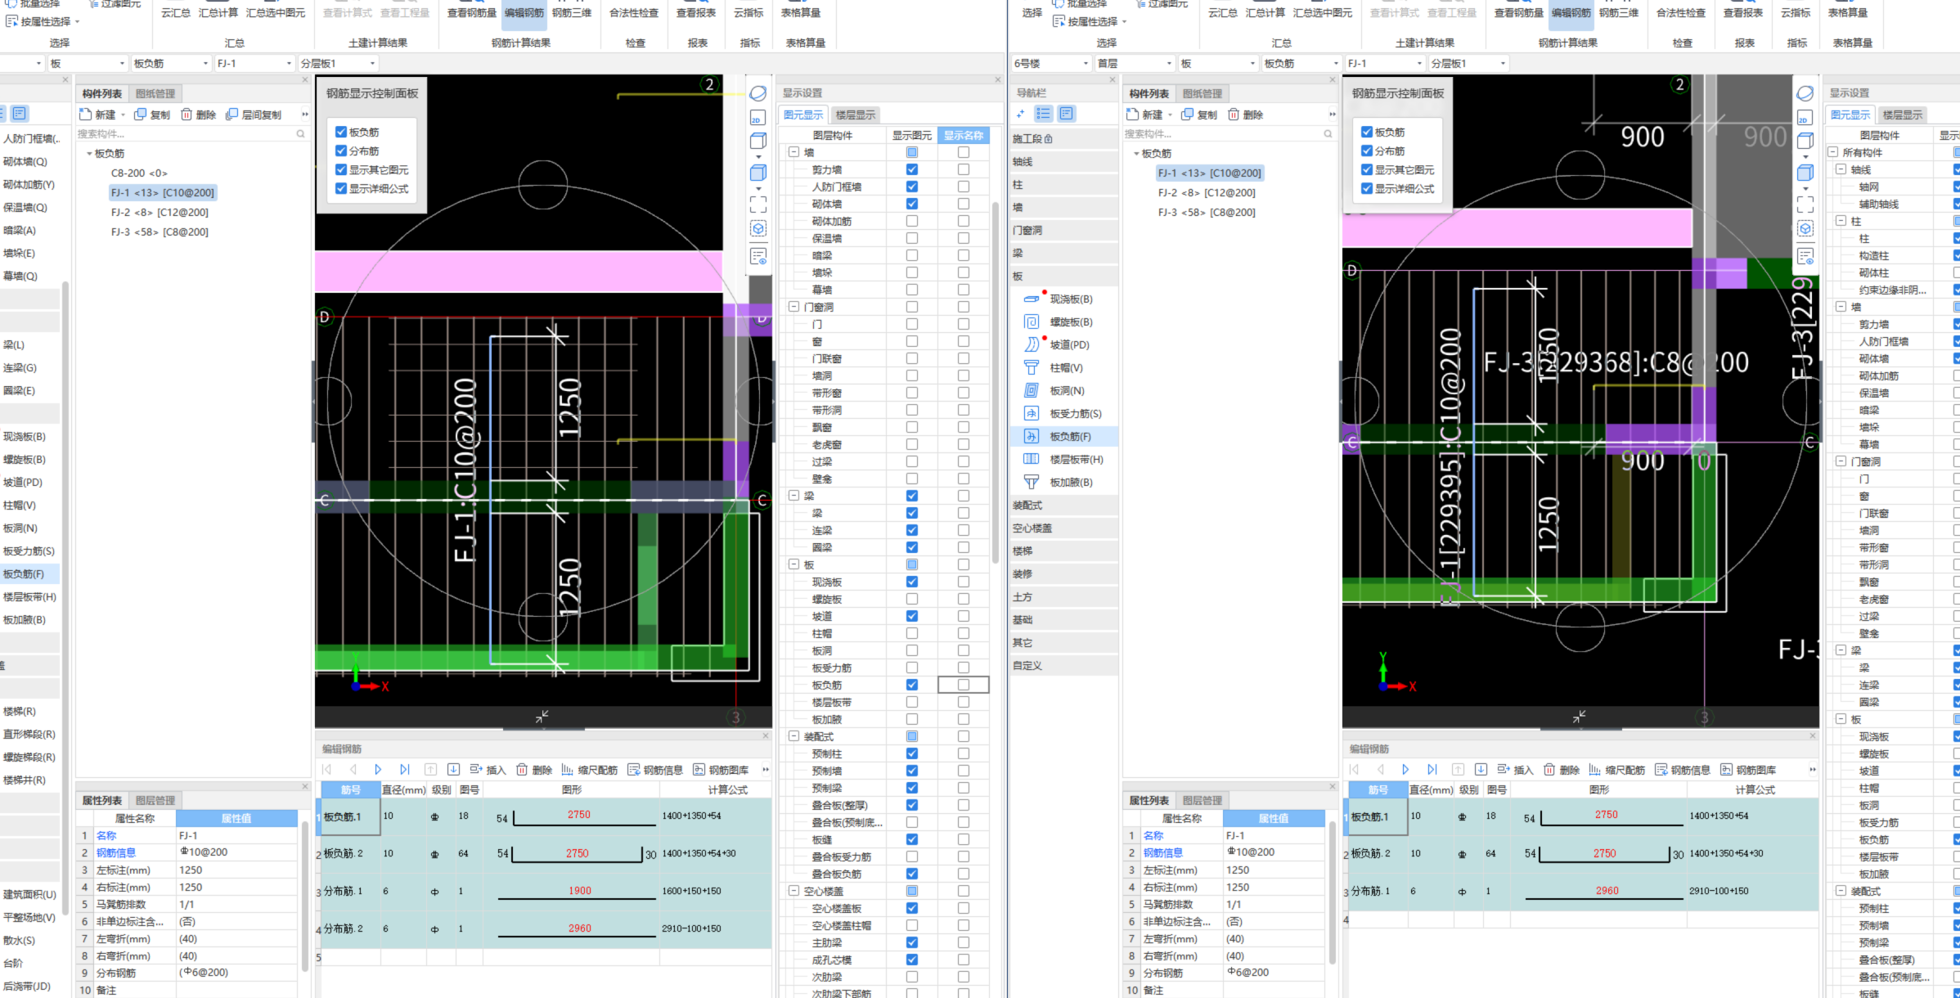Click the list view icon in right navigation bar

1044,114
